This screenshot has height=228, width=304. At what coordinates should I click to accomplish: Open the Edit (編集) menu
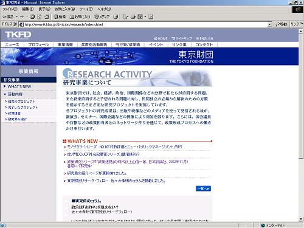coord(28,9)
